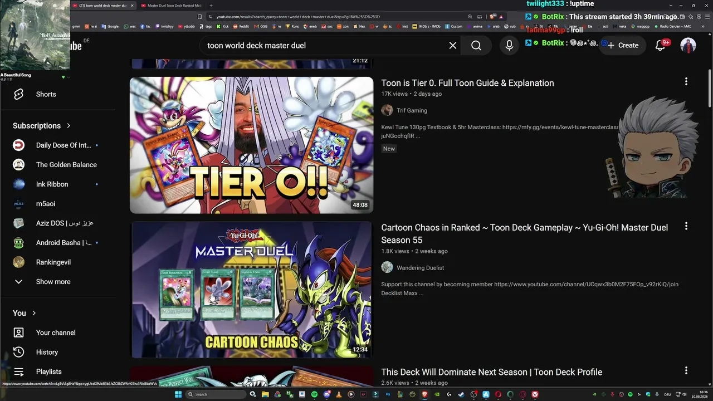Open Spotify from the taskbar
Screen dimensions: 713x401
(x=314, y=394)
